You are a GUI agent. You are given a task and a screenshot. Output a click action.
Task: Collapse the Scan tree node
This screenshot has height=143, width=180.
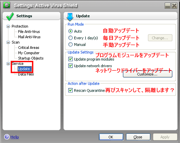[8, 42]
